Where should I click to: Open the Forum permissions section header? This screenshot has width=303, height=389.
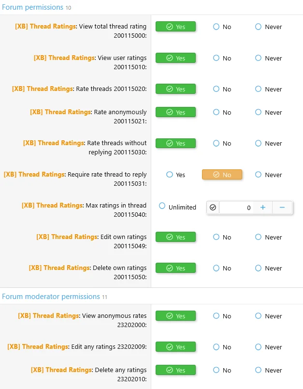(32, 7)
